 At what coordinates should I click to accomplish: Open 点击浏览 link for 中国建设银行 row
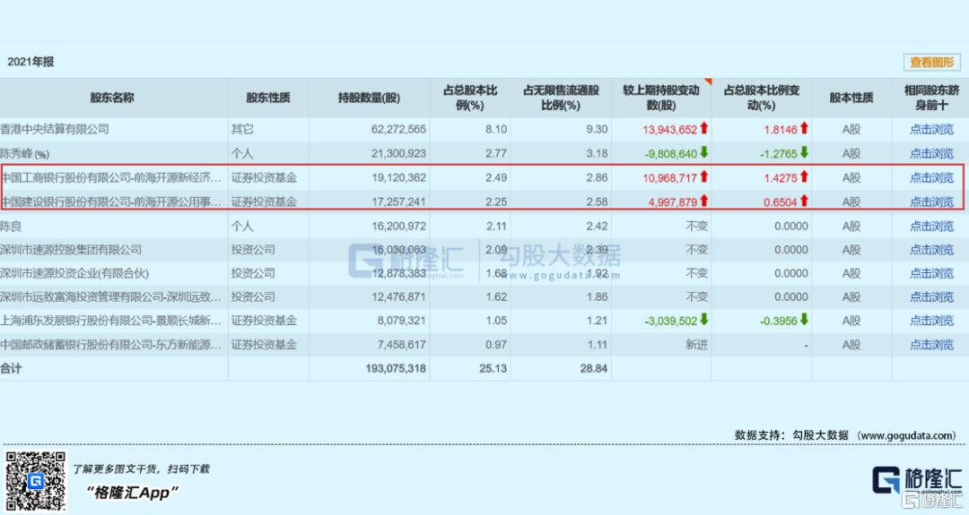[931, 202]
